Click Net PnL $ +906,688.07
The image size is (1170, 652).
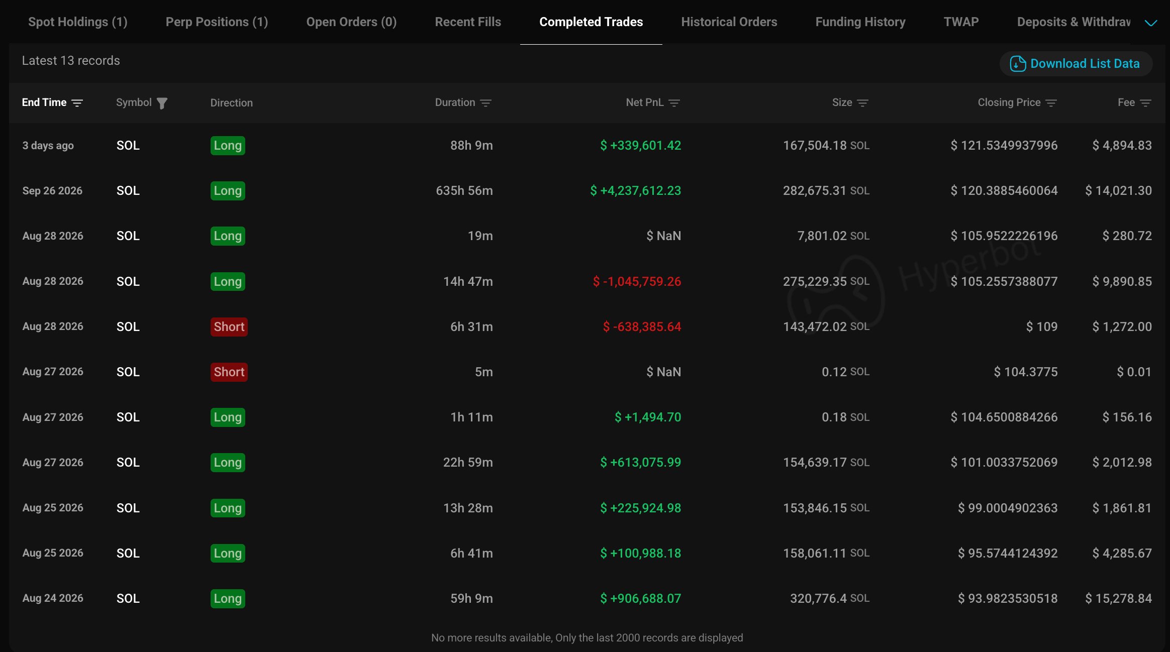(x=640, y=599)
